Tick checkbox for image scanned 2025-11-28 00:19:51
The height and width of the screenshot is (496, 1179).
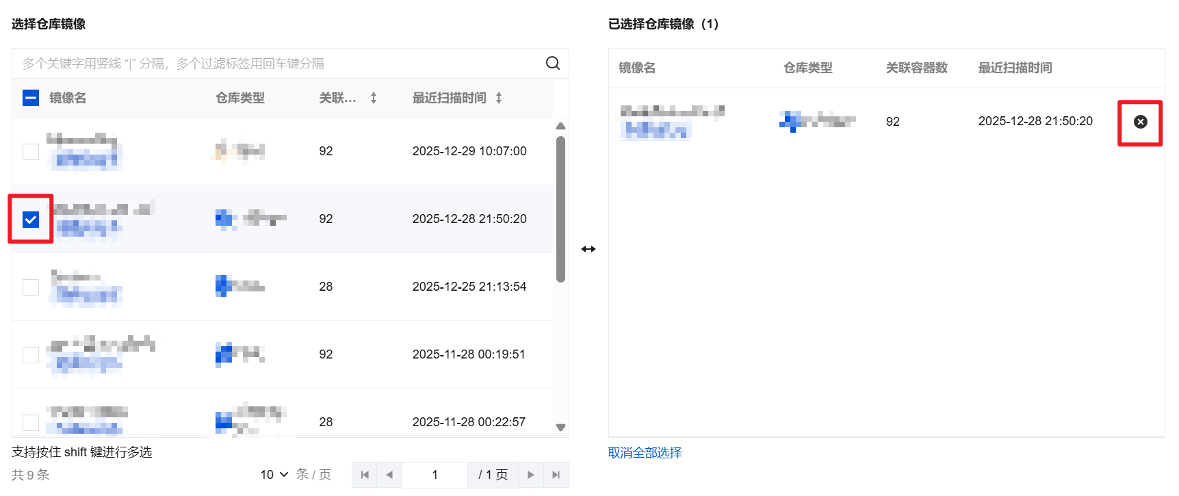tap(31, 354)
